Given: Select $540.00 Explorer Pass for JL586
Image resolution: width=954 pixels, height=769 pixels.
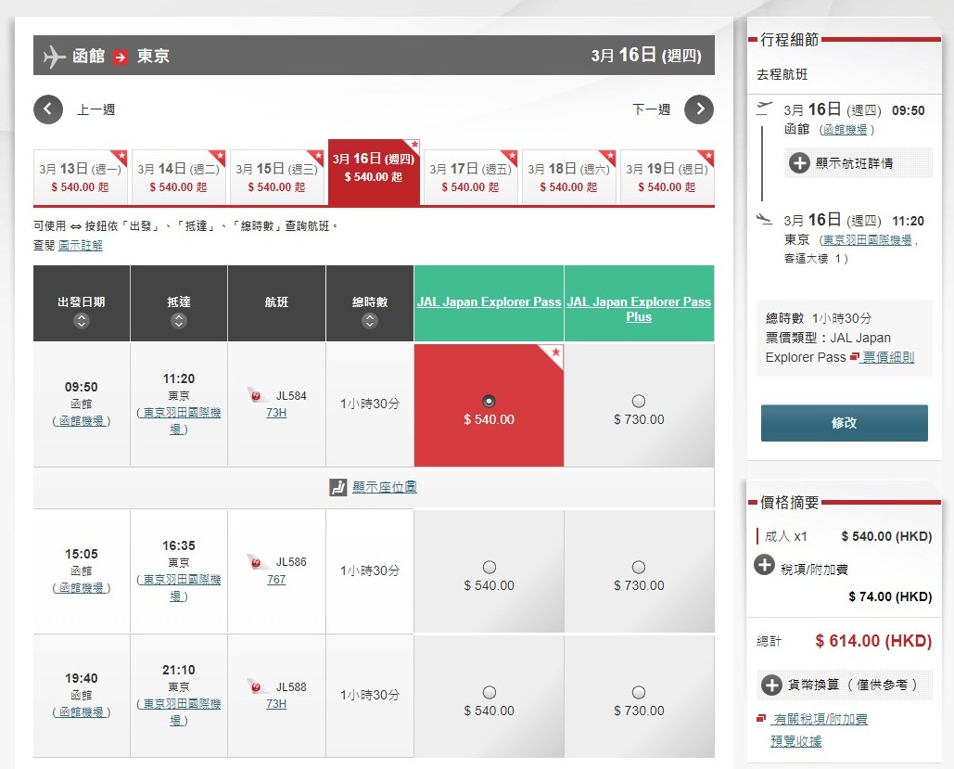Looking at the screenshot, I should pyautogui.click(x=490, y=568).
